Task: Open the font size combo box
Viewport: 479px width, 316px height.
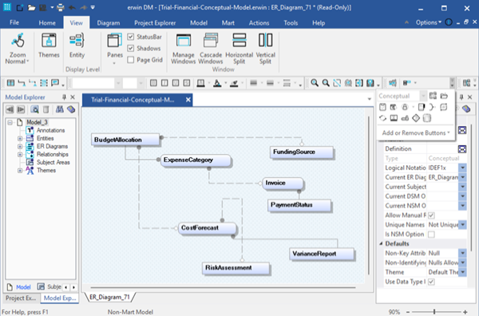Action: pos(133,83)
